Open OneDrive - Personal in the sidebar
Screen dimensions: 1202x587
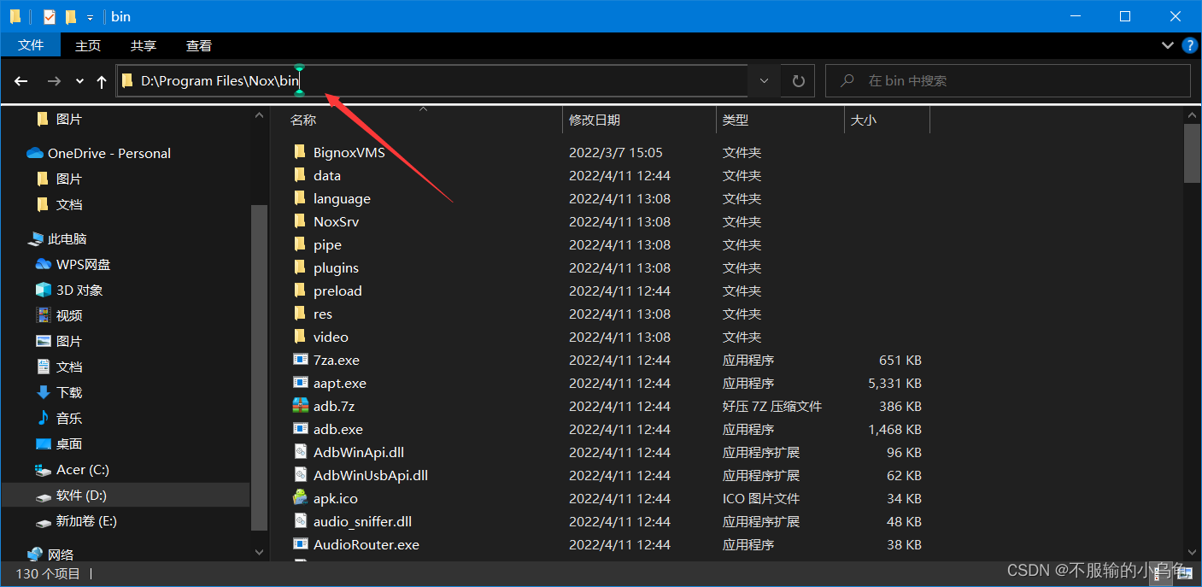pyautogui.click(x=108, y=154)
